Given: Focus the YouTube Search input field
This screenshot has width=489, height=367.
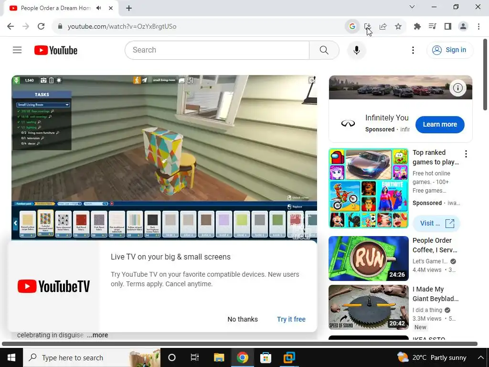Looking at the screenshot, I should [x=217, y=50].
